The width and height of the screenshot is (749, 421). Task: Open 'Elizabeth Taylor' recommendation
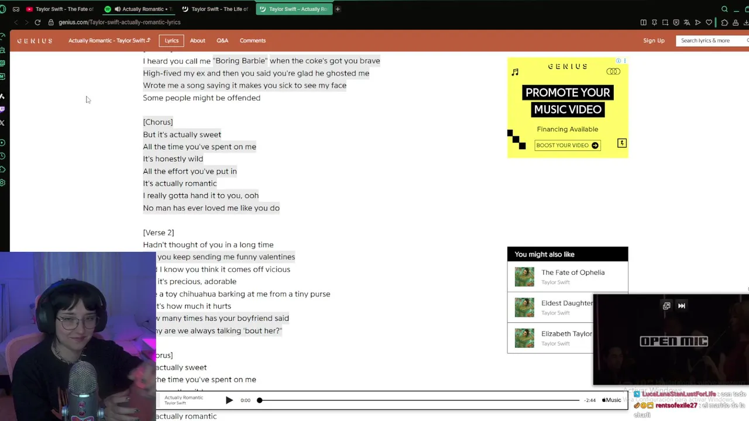click(x=567, y=333)
